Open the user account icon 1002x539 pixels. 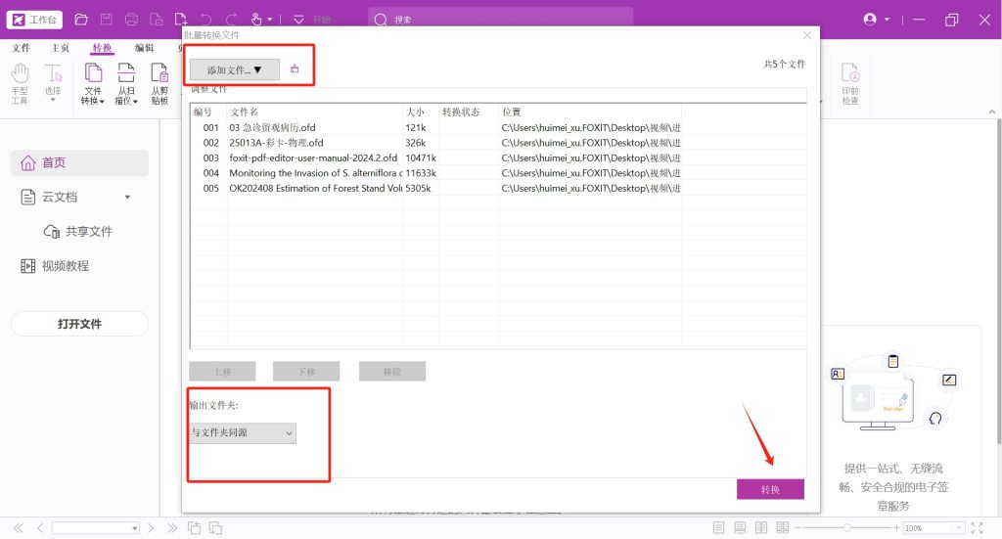coord(871,20)
